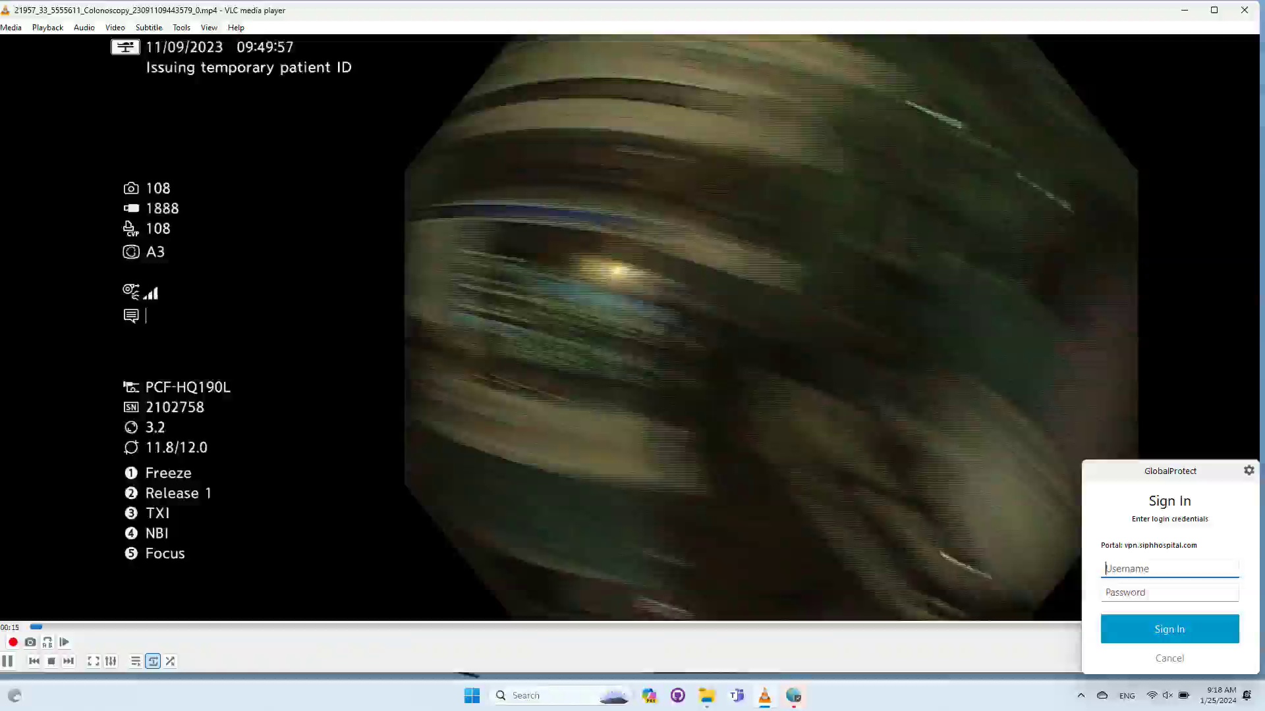This screenshot has height=711, width=1265.
Task: Click the taskbar Search box
Action: pyautogui.click(x=561, y=695)
